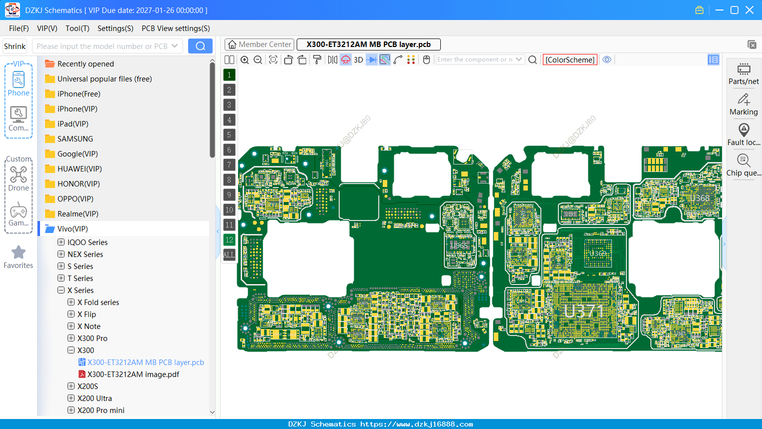The width and height of the screenshot is (762, 429).
Task: Rotate the board counterclockwise
Action: 288,59
